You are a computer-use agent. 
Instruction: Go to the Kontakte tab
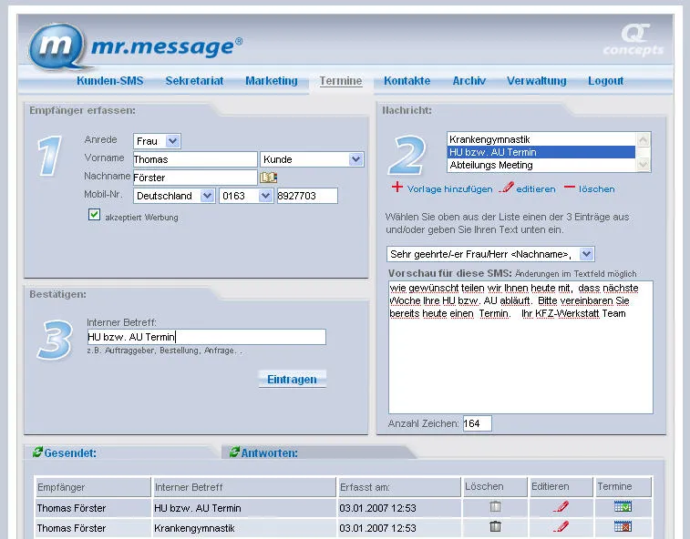(x=407, y=81)
